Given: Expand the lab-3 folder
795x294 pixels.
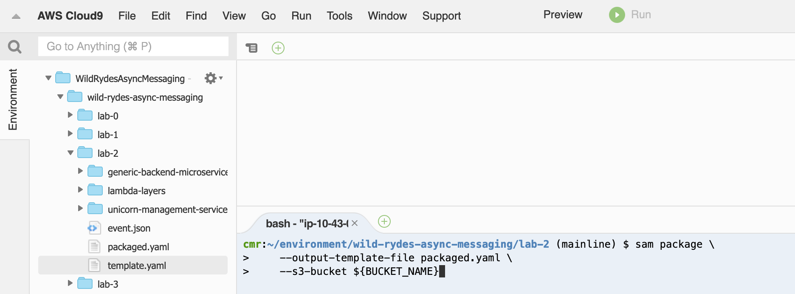Looking at the screenshot, I should point(70,283).
